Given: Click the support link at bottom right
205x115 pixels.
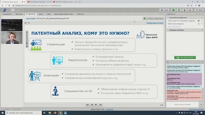Looking at the screenshot, I should (196, 109).
